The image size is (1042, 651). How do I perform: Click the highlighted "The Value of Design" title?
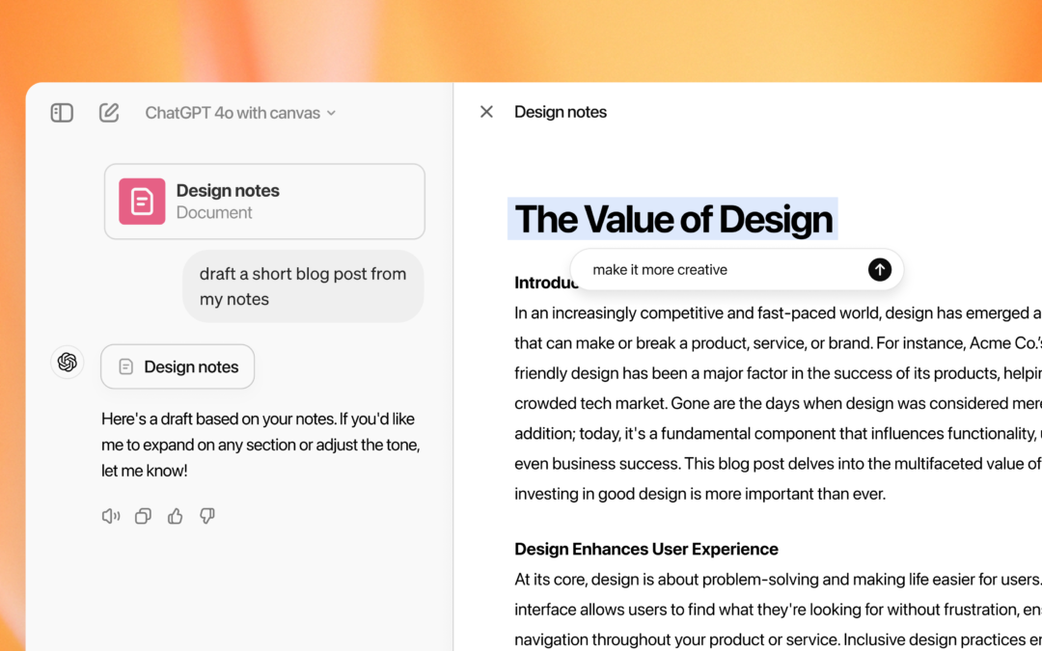672,219
